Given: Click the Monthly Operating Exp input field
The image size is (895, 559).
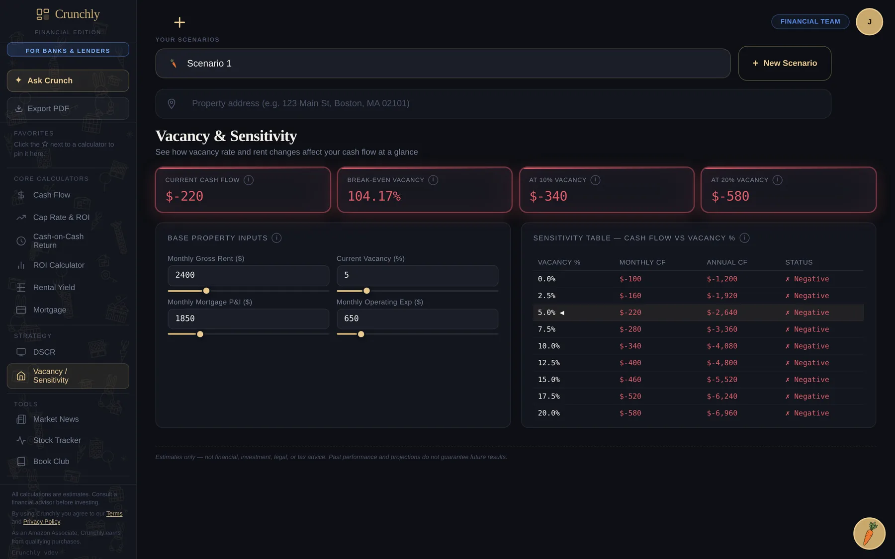Looking at the screenshot, I should point(417,319).
